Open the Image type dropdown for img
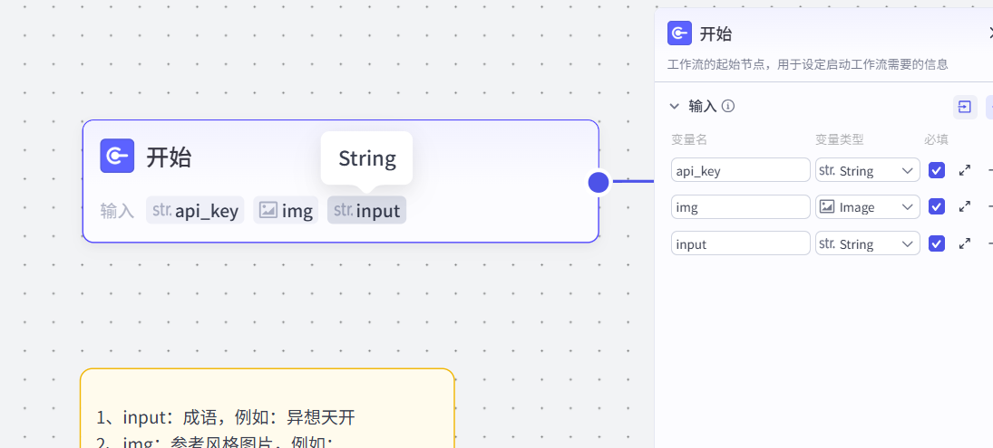The height and width of the screenshot is (448, 993). tap(867, 206)
